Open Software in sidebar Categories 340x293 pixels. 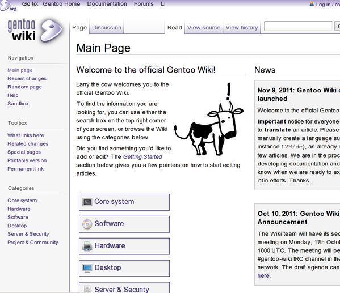[x=18, y=218]
